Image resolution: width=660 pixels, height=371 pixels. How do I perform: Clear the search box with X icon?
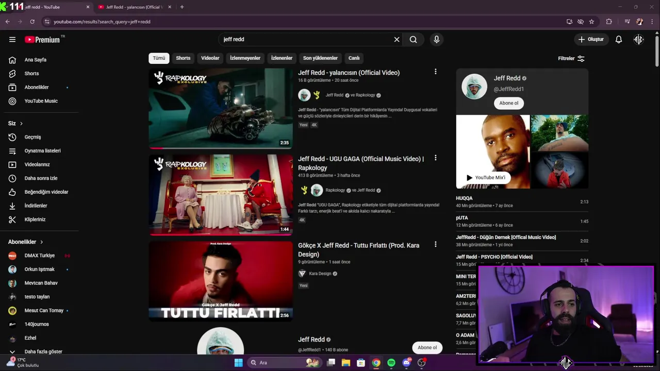(397, 39)
